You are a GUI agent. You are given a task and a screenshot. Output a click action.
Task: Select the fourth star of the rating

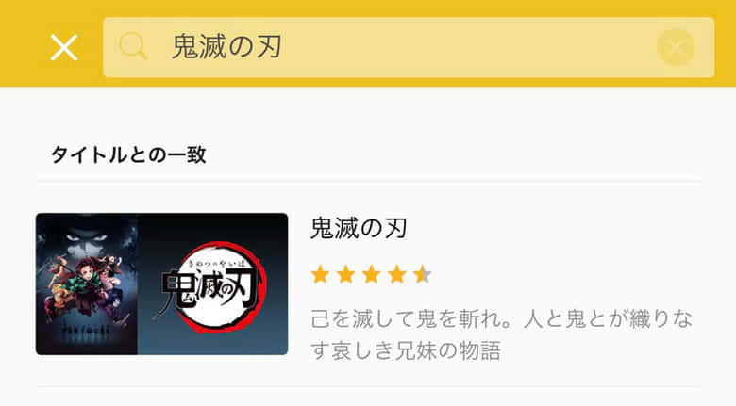click(397, 274)
